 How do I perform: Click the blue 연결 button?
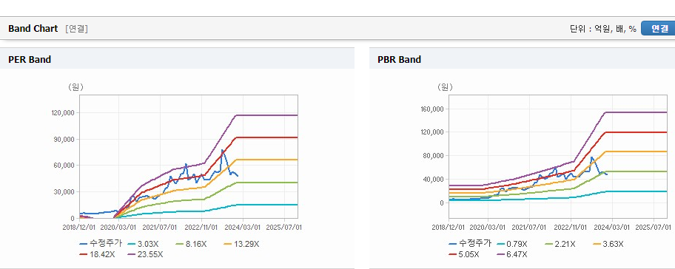click(x=658, y=28)
